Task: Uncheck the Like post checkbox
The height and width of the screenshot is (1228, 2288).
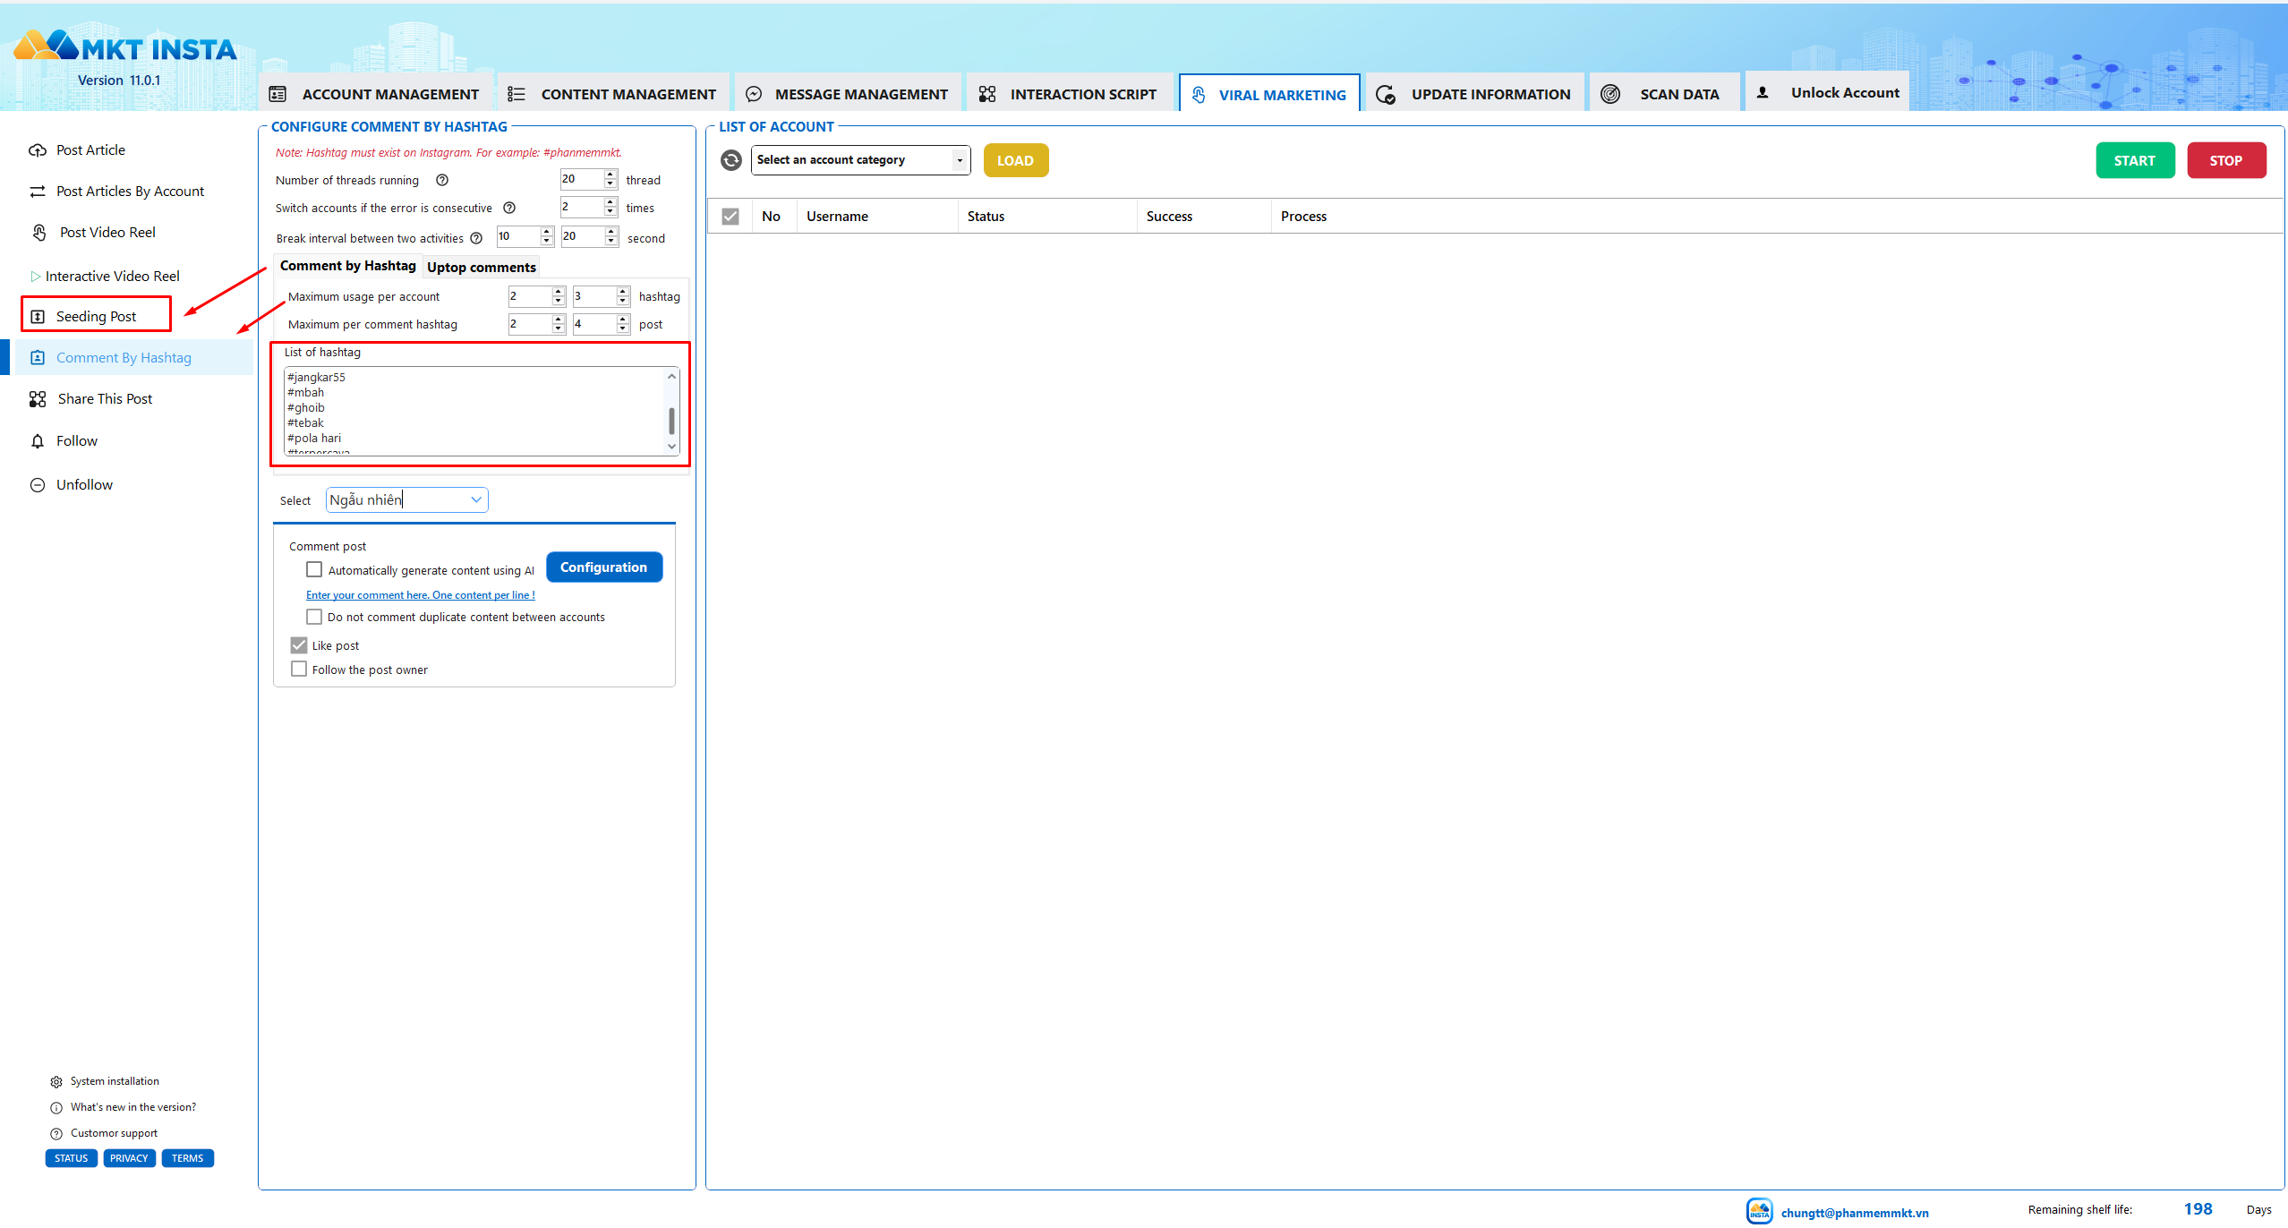Action: point(299,644)
